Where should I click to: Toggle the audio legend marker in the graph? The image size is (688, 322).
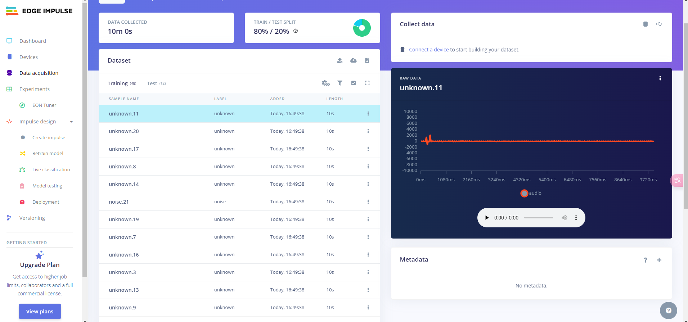tap(524, 193)
